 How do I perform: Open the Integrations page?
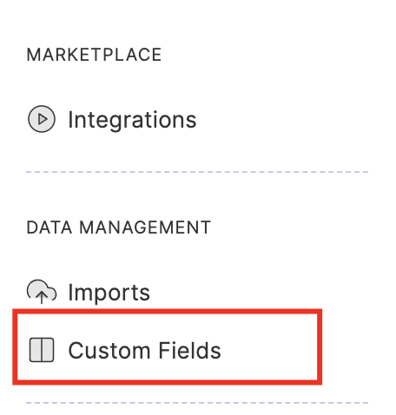pos(132,120)
